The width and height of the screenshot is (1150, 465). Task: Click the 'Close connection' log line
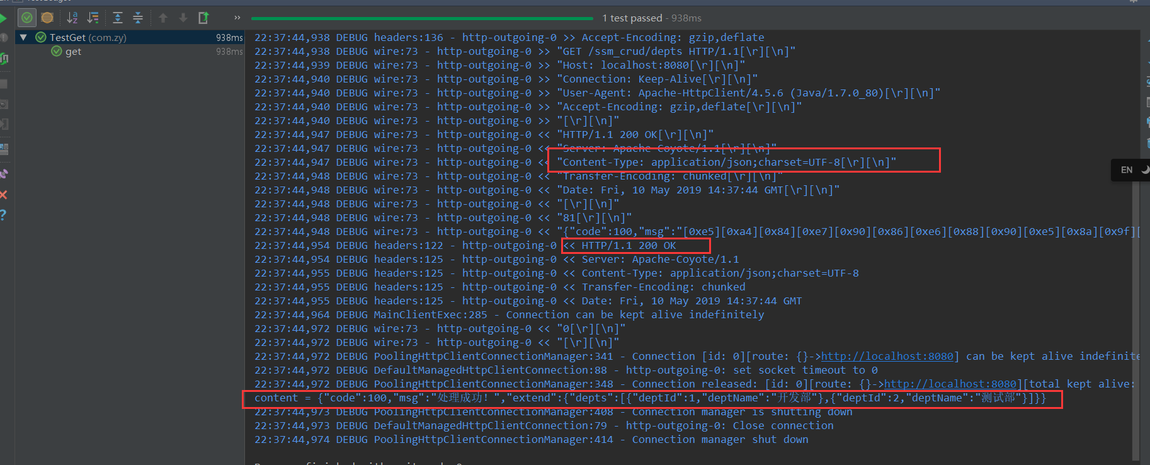544,425
